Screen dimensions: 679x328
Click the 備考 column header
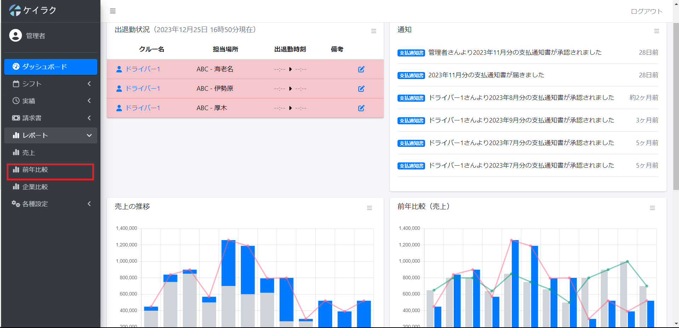pyautogui.click(x=337, y=49)
